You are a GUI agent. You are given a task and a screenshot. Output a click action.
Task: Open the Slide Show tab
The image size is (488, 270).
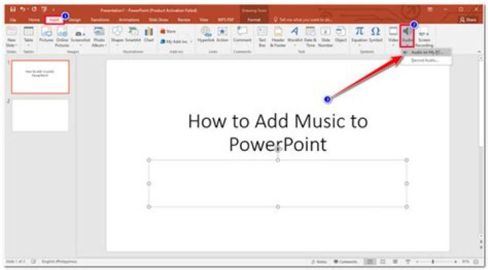click(159, 20)
